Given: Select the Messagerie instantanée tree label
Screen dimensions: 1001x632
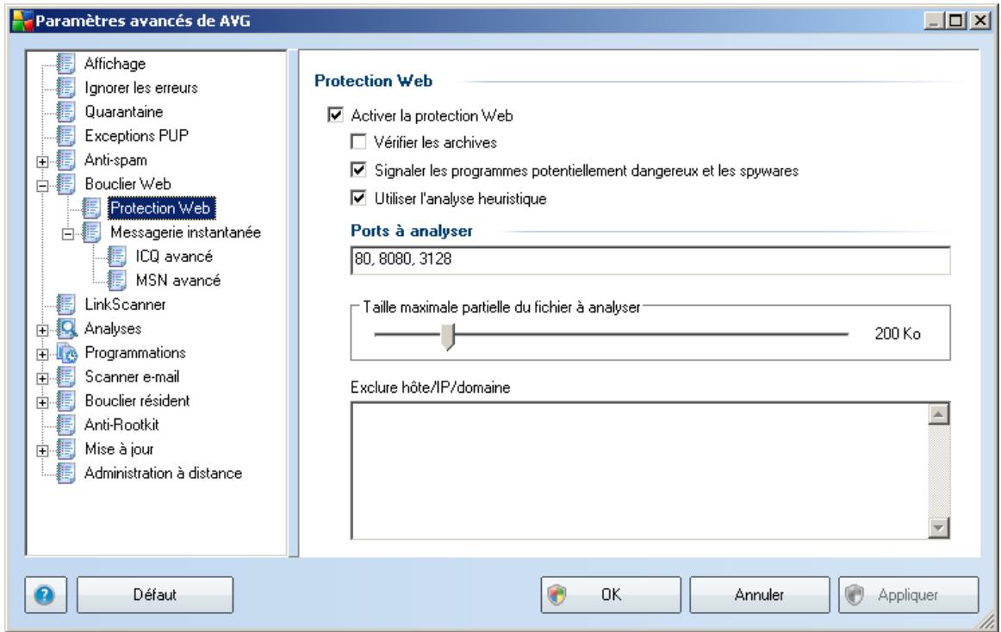Looking at the screenshot, I should click(x=185, y=232).
